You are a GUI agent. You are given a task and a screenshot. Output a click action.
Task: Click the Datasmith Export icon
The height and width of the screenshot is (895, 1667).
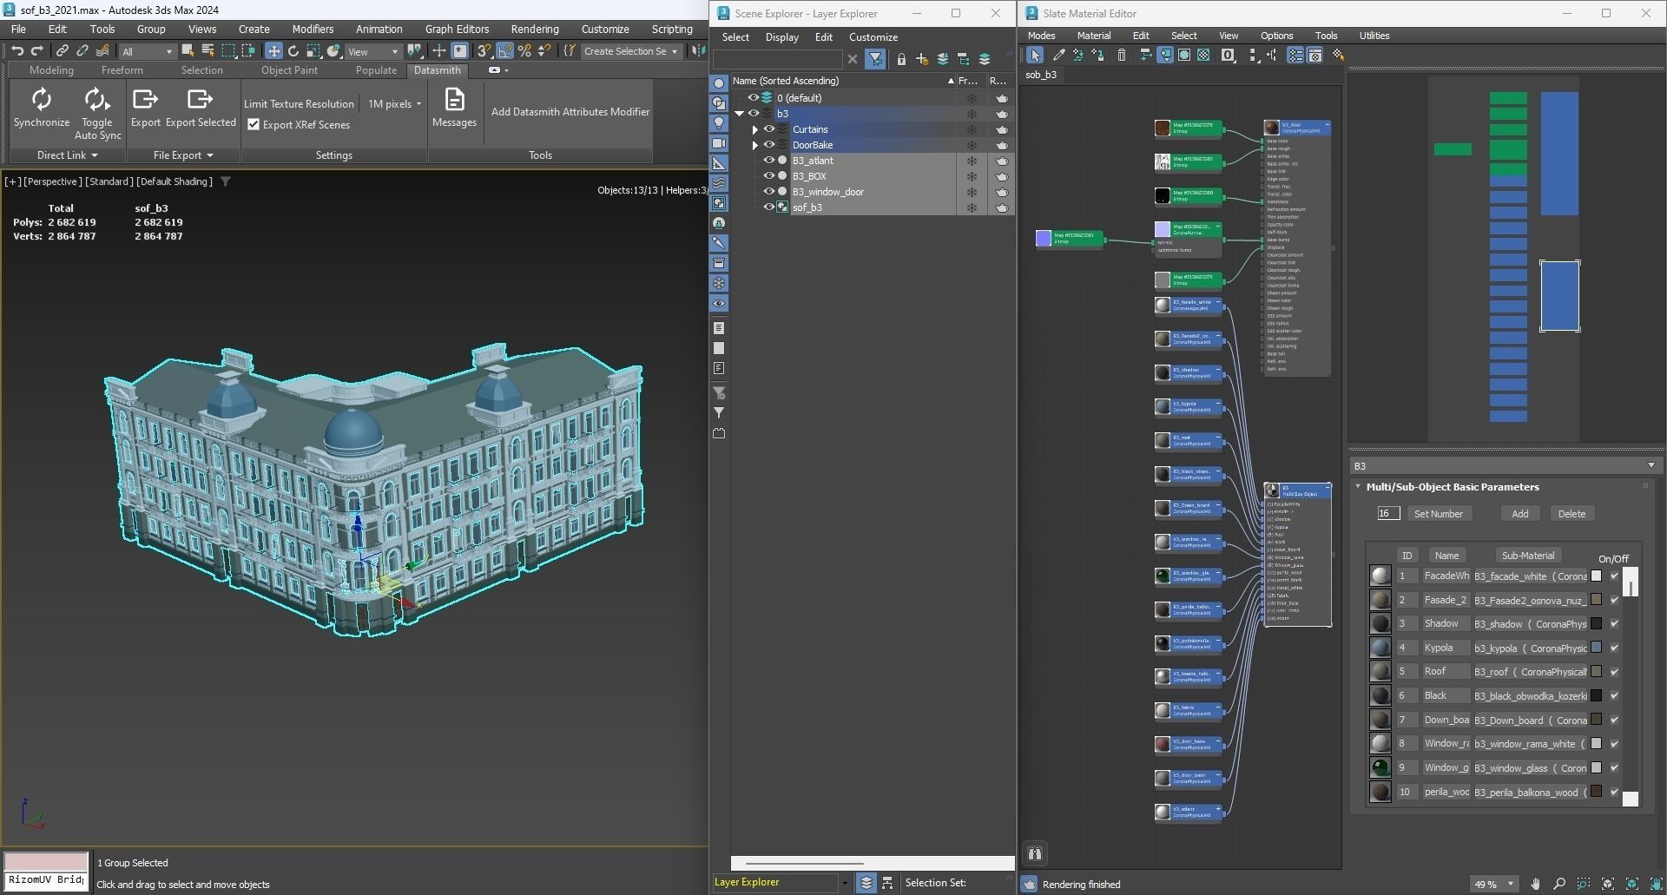[x=145, y=100]
